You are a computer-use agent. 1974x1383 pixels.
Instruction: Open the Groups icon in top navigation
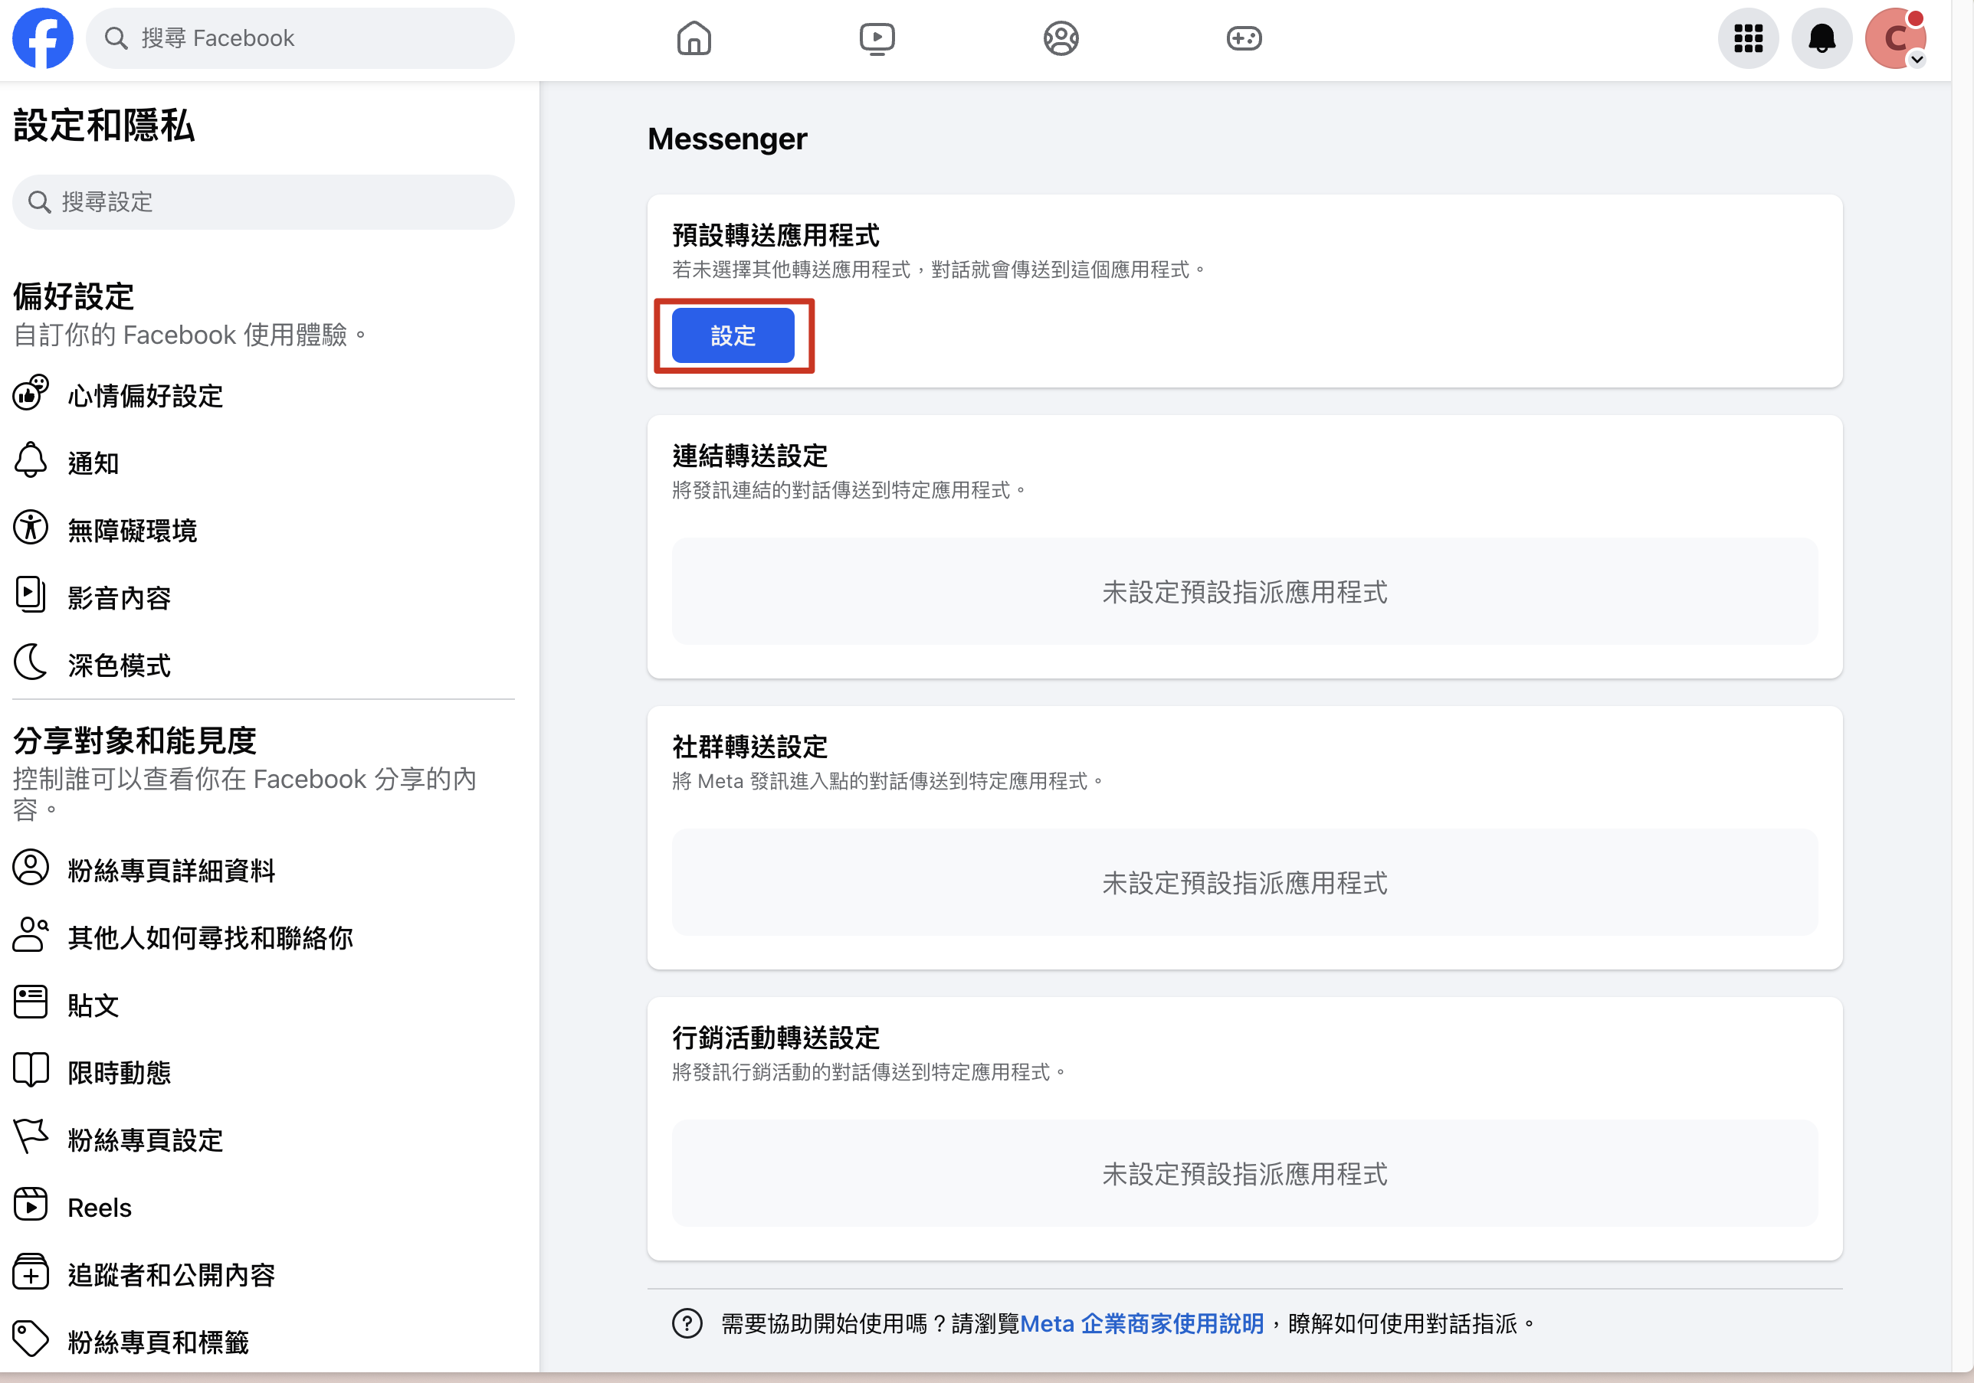point(1061,38)
